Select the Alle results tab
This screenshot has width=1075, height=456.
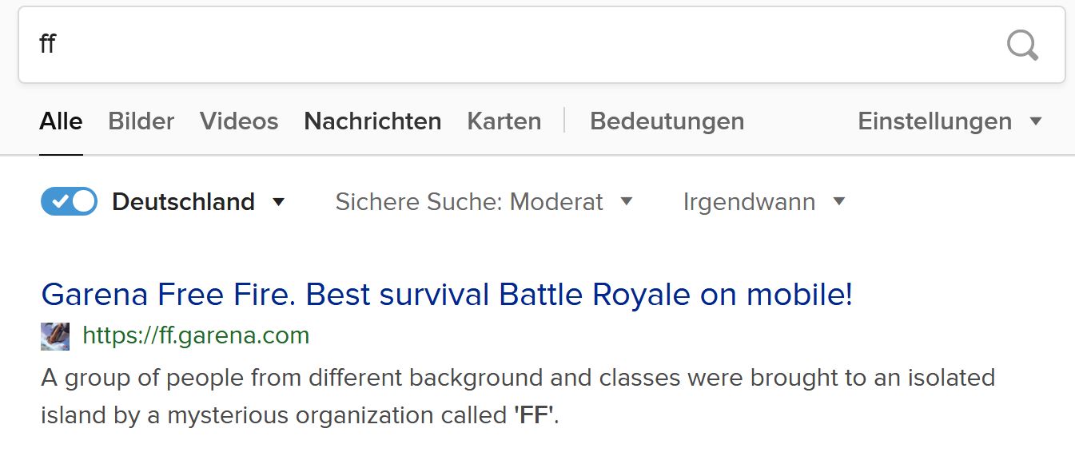coord(61,121)
